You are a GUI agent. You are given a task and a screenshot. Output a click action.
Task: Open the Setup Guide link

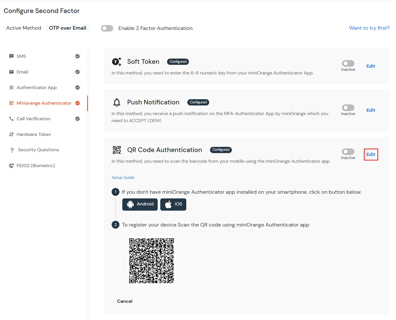click(123, 177)
